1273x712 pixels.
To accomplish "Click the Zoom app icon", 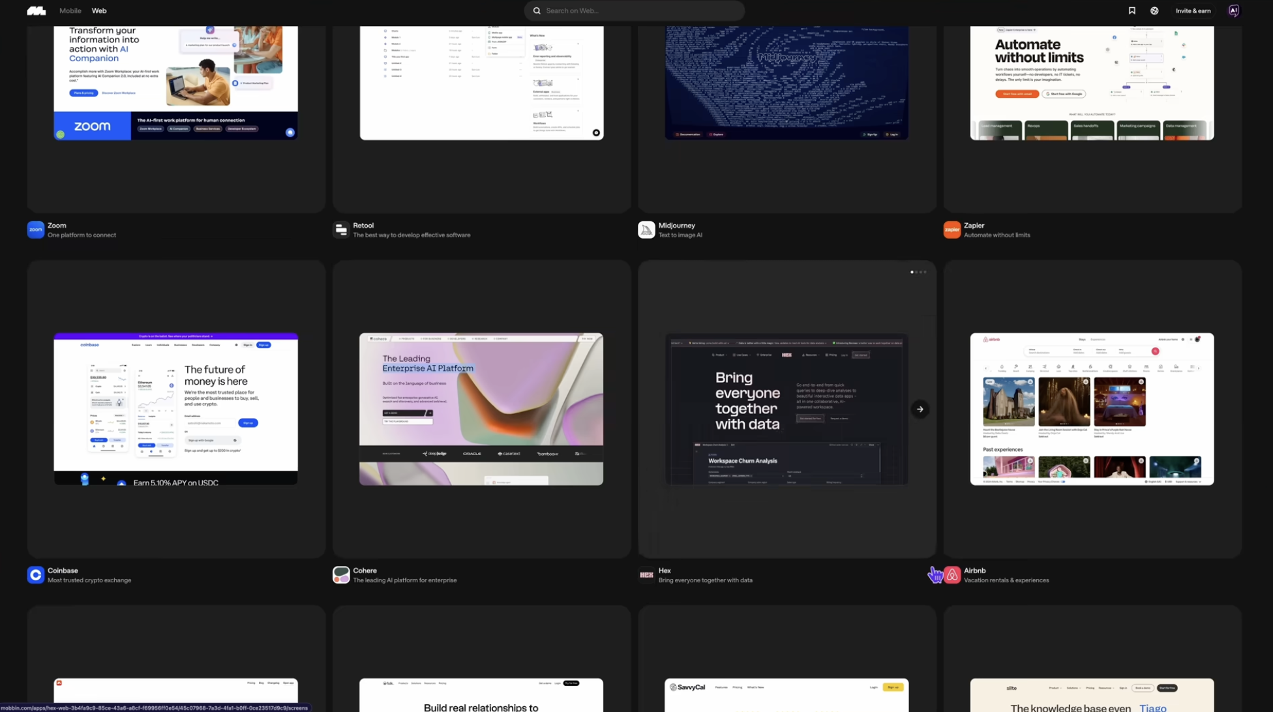I will [x=36, y=230].
